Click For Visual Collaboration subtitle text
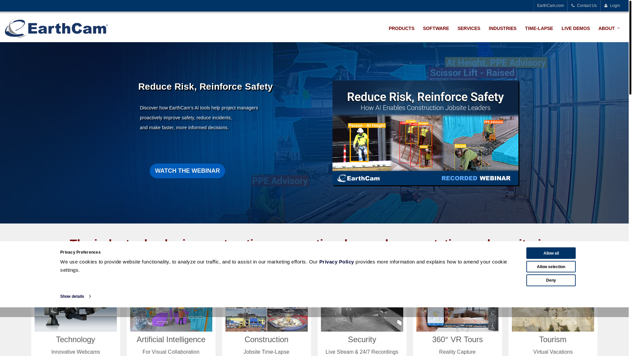This screenshot has height=356, width=632. [171, 352]
